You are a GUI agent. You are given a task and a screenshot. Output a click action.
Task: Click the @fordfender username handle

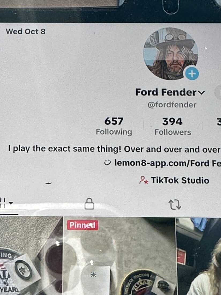[x=172, y=105]
